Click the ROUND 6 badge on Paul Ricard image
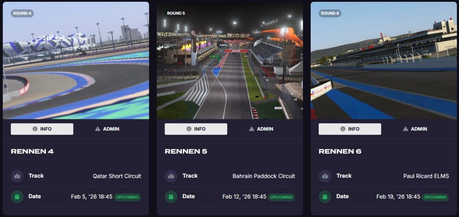Image resolution: width=459 pixels, height=217 pixels. click(x=330, y=13)
